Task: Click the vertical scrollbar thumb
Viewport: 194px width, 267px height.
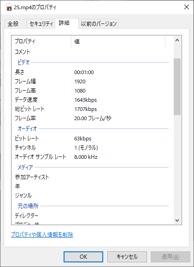Action: click(177, 87)
